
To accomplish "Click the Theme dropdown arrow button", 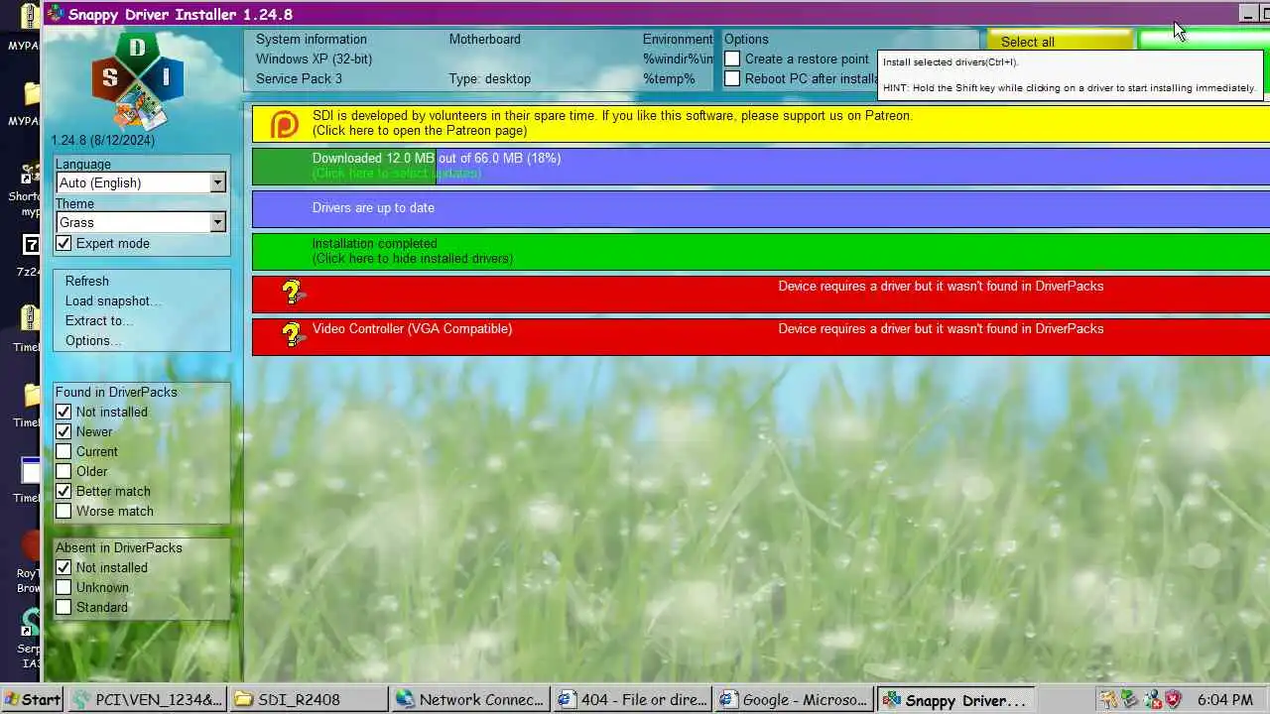I will tap(217, 222).
